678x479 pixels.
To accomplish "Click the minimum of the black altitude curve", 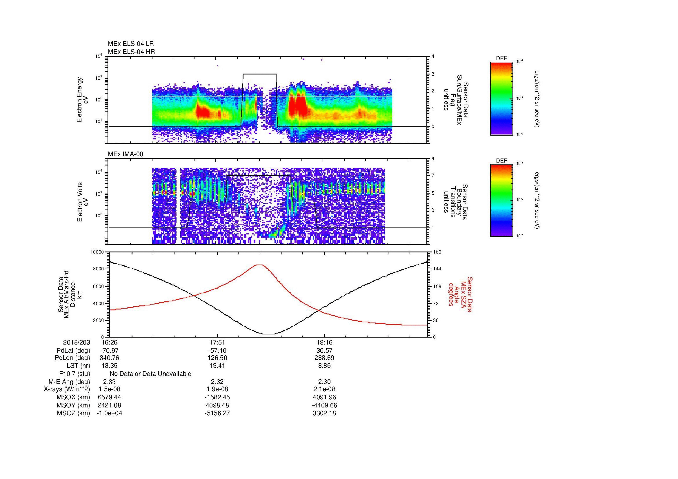I will 268,334.
